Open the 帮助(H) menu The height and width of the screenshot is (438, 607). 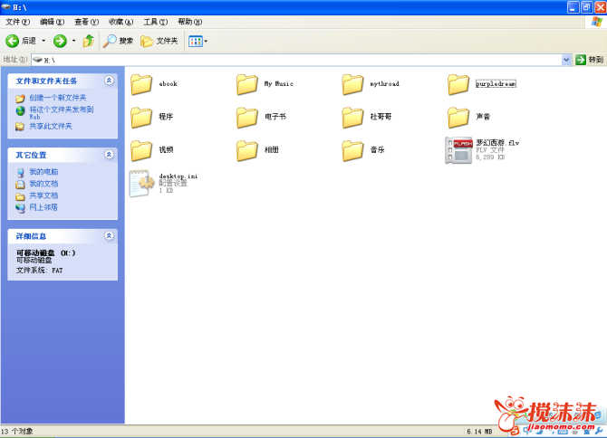click(x=190, y=22)
